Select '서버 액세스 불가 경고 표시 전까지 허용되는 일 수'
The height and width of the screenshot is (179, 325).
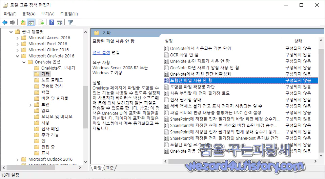click(x=241, y=106)
